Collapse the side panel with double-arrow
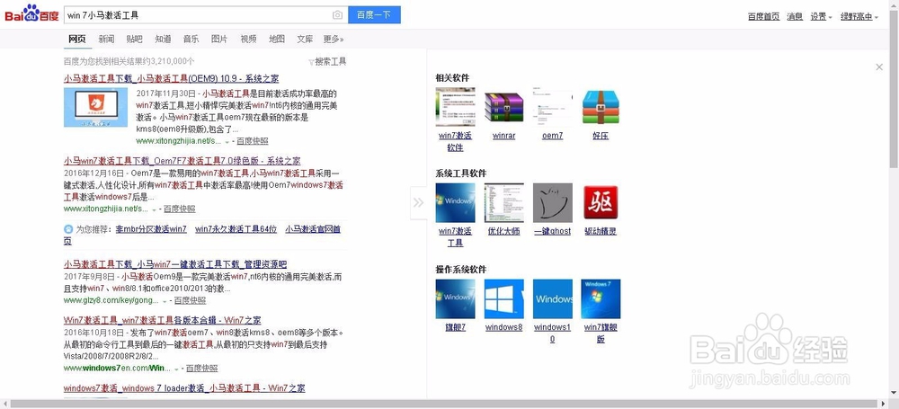This screenshot has width=899, height=409. pos(419,202)
